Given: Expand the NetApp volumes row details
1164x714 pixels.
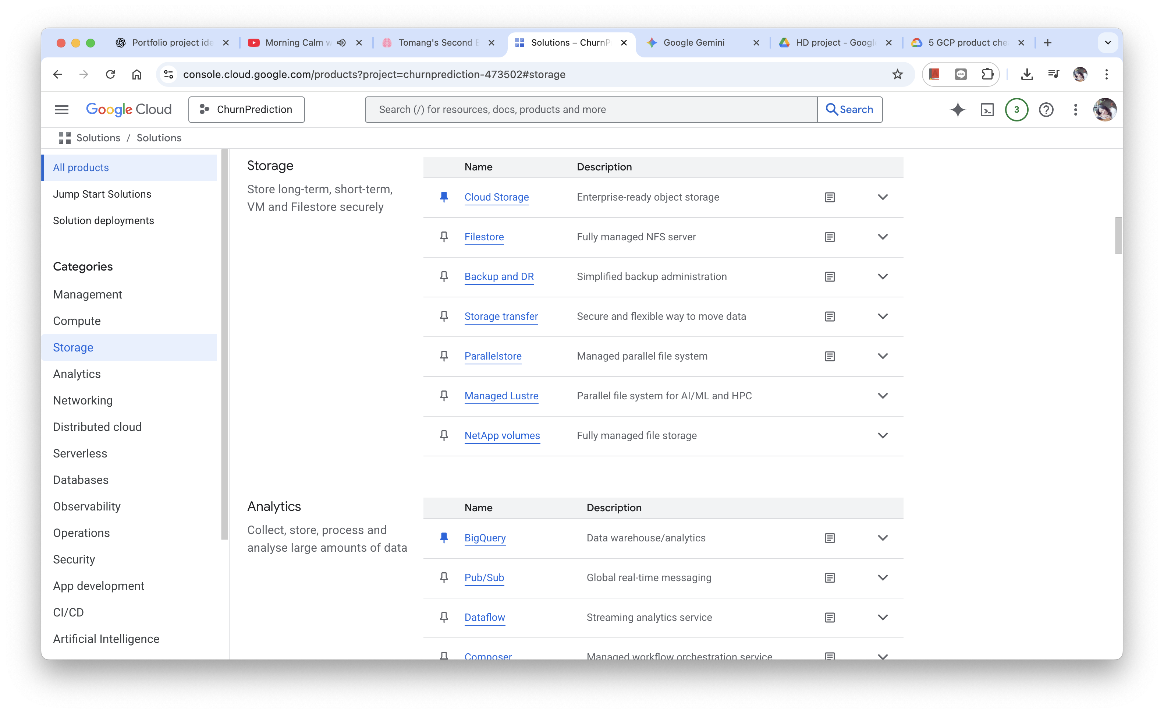Looking at the screenshot, I should point(883,435).
